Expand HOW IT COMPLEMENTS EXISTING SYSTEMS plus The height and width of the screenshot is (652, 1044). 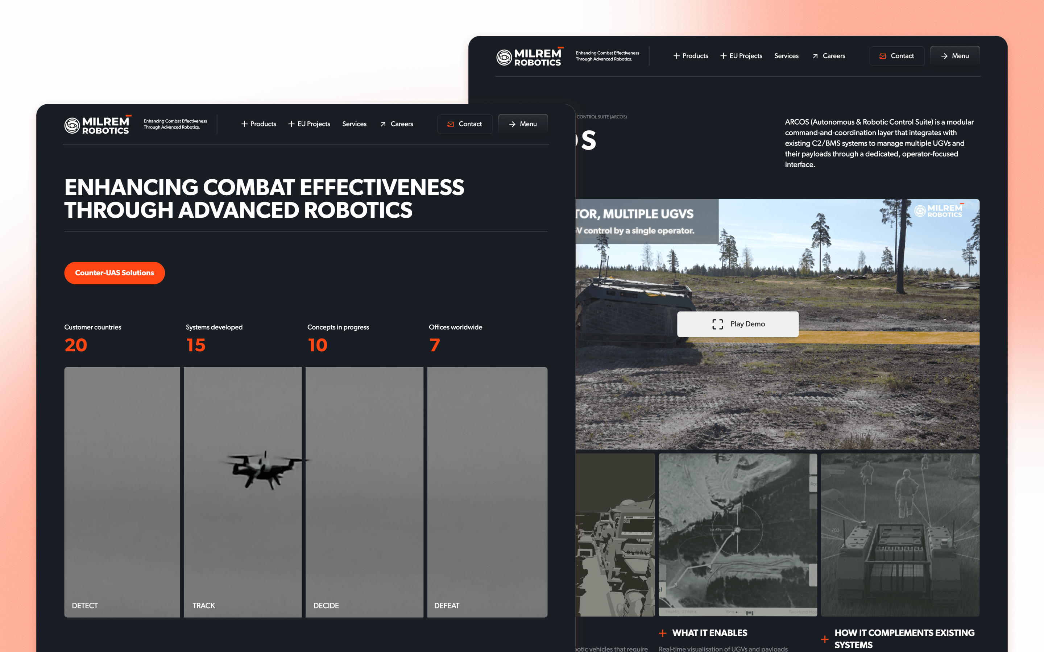pos(825,639)
